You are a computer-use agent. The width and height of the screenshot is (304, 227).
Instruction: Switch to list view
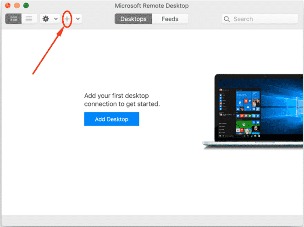(x=29, y=19)
